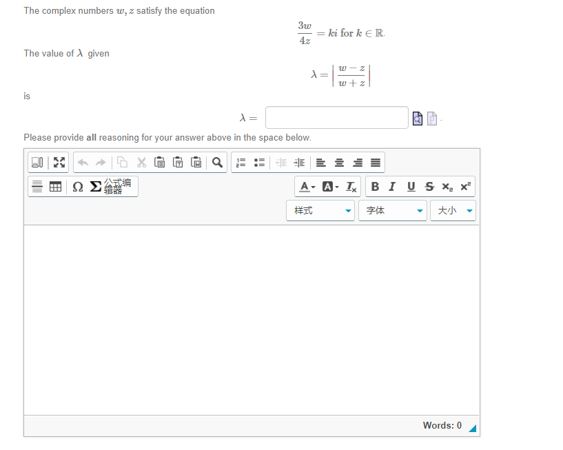Screen dimensions: 563x450
Task: Open the 大小 font size dropdown
Action: (x=453, y=210)
